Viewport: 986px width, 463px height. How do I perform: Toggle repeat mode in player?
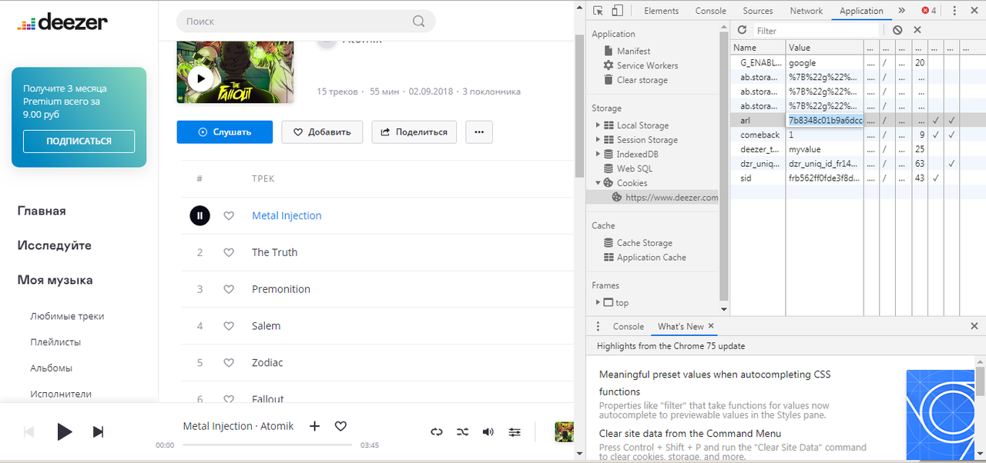coord(437,432)
